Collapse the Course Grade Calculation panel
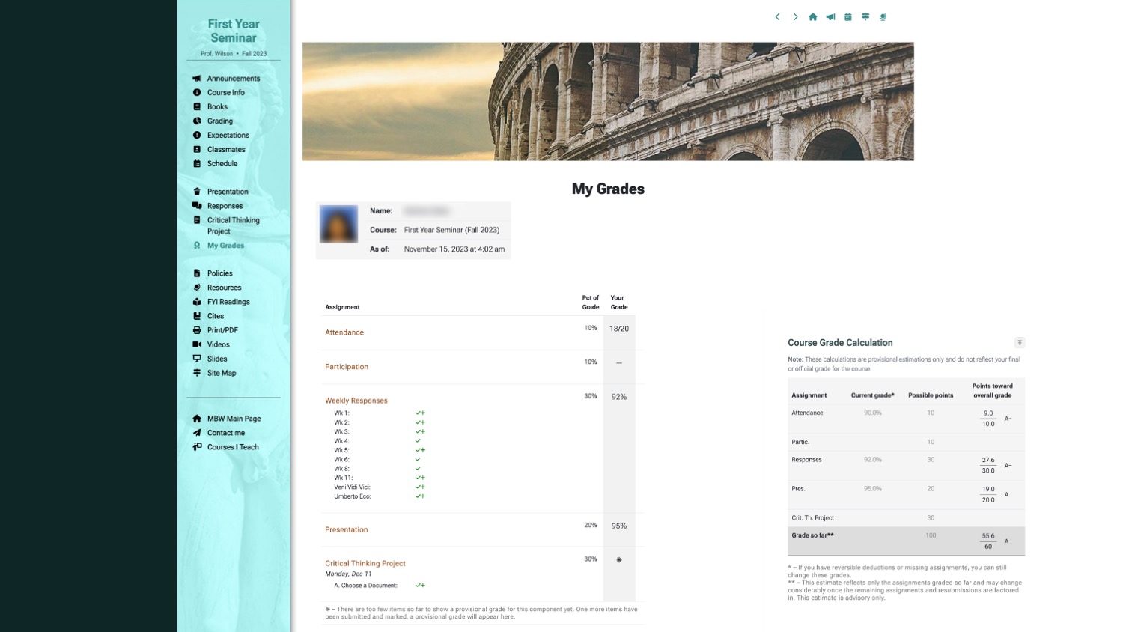This screenshot has width=1123, height=632. click(1019, 343)
